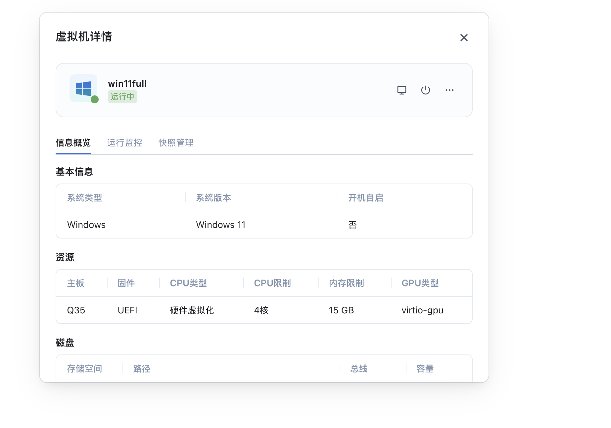Click the 硬件虚拟化 CPU type value
Screen dimensions: 611x428
pyautogui.click(x=192, y=310)
